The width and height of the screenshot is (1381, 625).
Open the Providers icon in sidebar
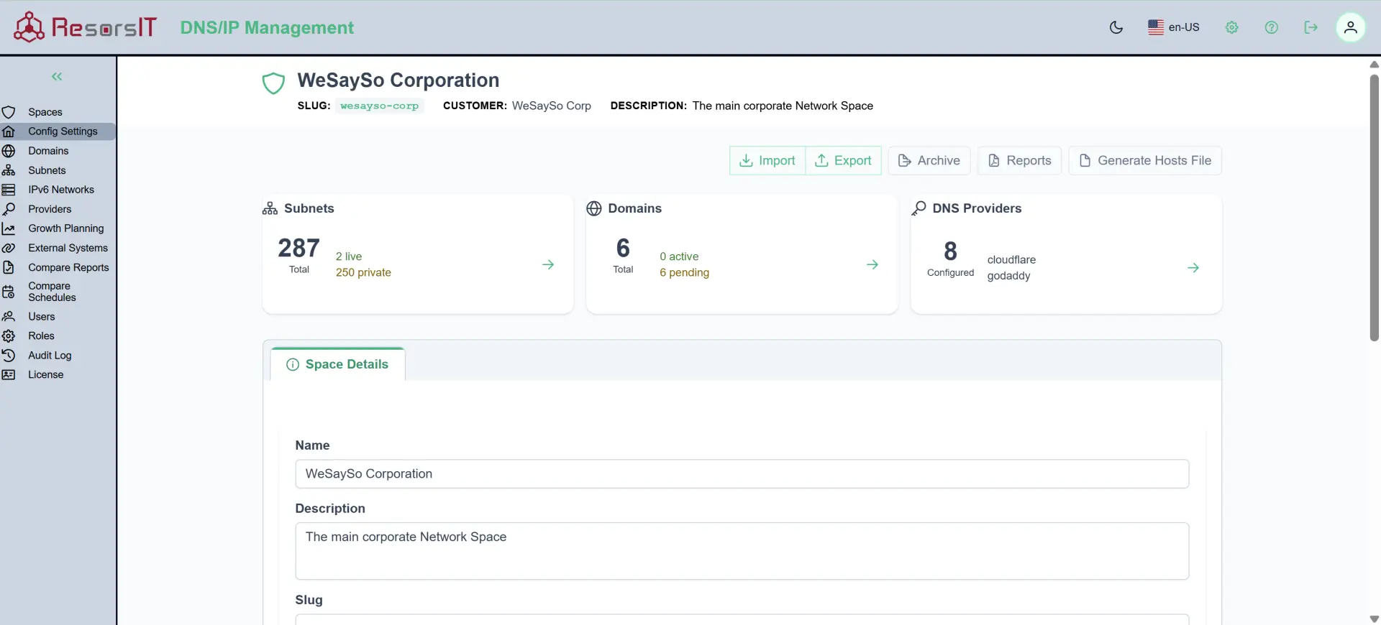(9, 209)
